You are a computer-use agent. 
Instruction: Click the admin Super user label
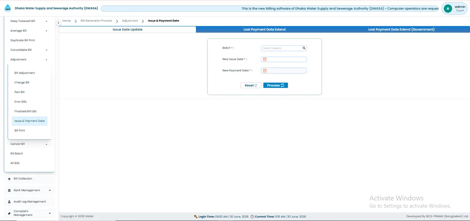tap(460, 8)
